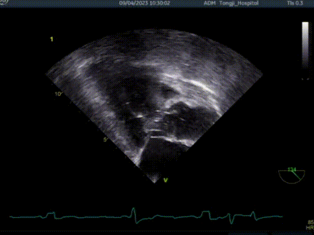This screenshot has height=235, width=314.
Task: Select the yellow number 1 view label
Action: click(x=51, y=39)
